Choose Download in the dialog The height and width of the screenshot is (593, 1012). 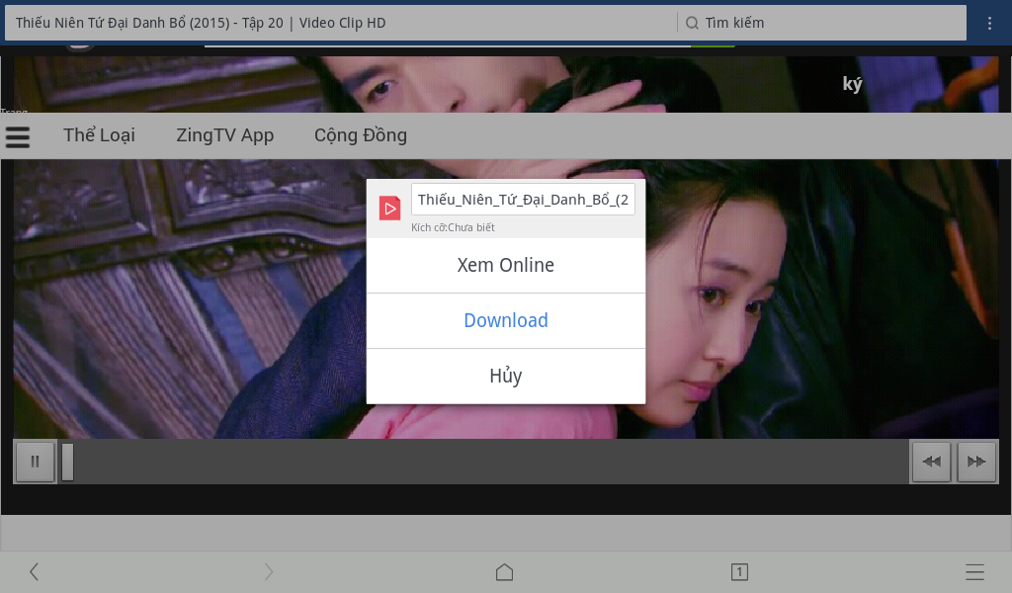[x=506, y=320]
